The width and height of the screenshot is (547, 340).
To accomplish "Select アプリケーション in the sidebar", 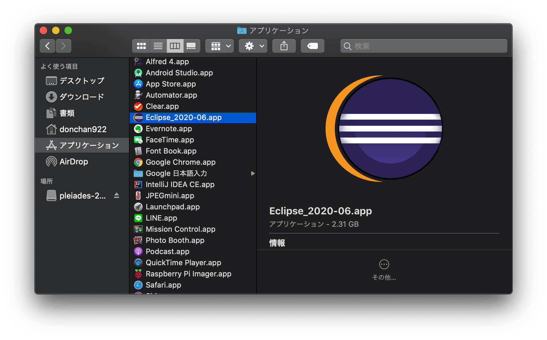I will (x=89, y=145).
